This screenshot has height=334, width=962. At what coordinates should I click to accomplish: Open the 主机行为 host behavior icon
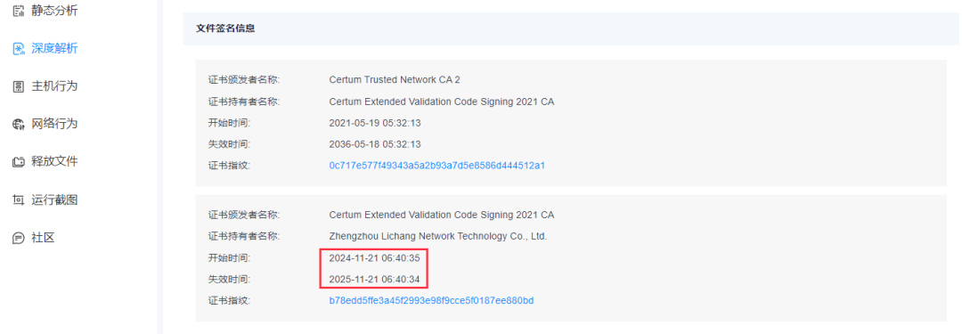(x=19, y=86)
